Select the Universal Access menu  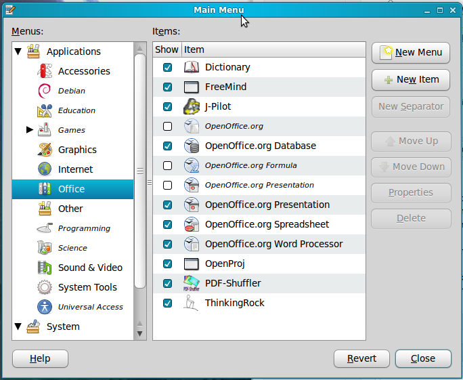90,307
